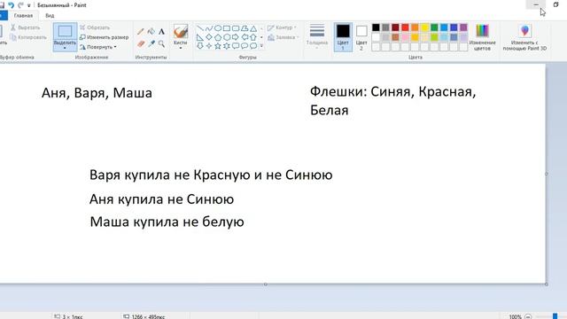Pick the red color swatch
Image resolution: width=567 pixels, height=319 pixels.
(x=405, y=27)
